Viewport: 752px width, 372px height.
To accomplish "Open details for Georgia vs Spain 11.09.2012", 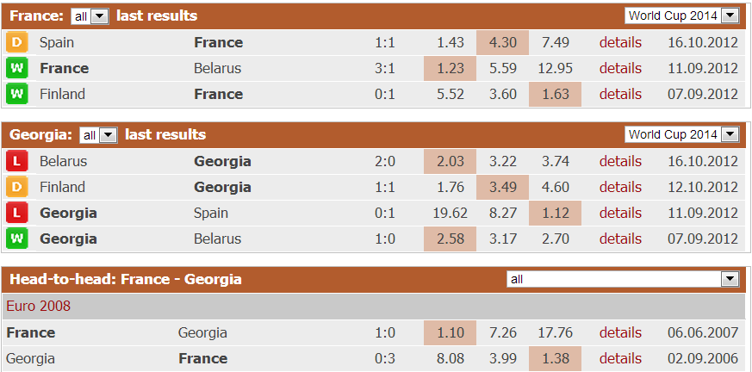I will point(620,213).
